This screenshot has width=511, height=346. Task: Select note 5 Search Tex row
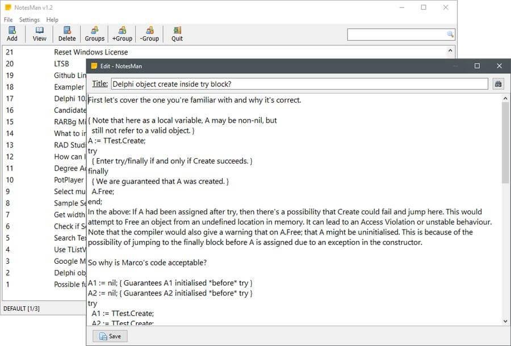click(45, 238)
